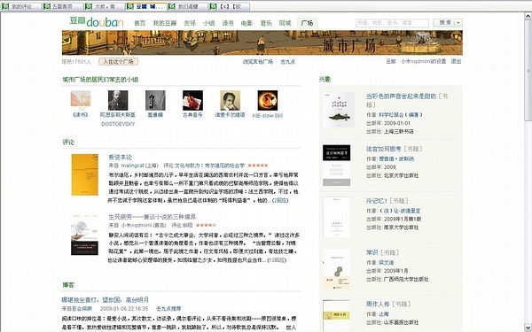Expand the search dropdown arrow

(458, 23)
